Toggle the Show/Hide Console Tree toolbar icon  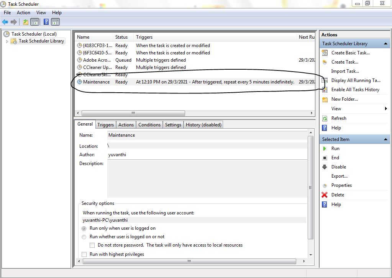[x=35, y=22]
